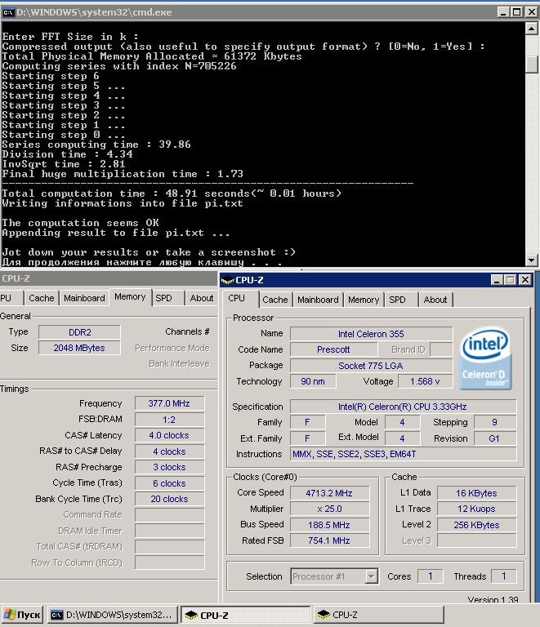
Task: Click the 1:2 FSB:DRAM value
Action: [x=170, y=420]
